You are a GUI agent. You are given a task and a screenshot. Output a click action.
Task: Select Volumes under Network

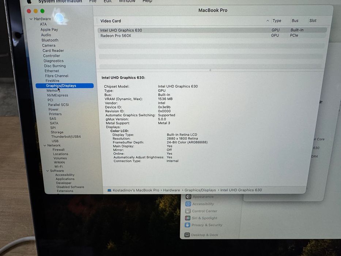point(60,158)
